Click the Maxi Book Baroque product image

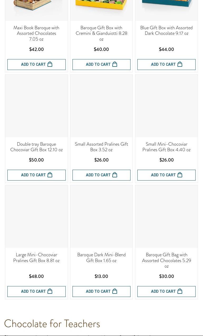pos(36,8)
